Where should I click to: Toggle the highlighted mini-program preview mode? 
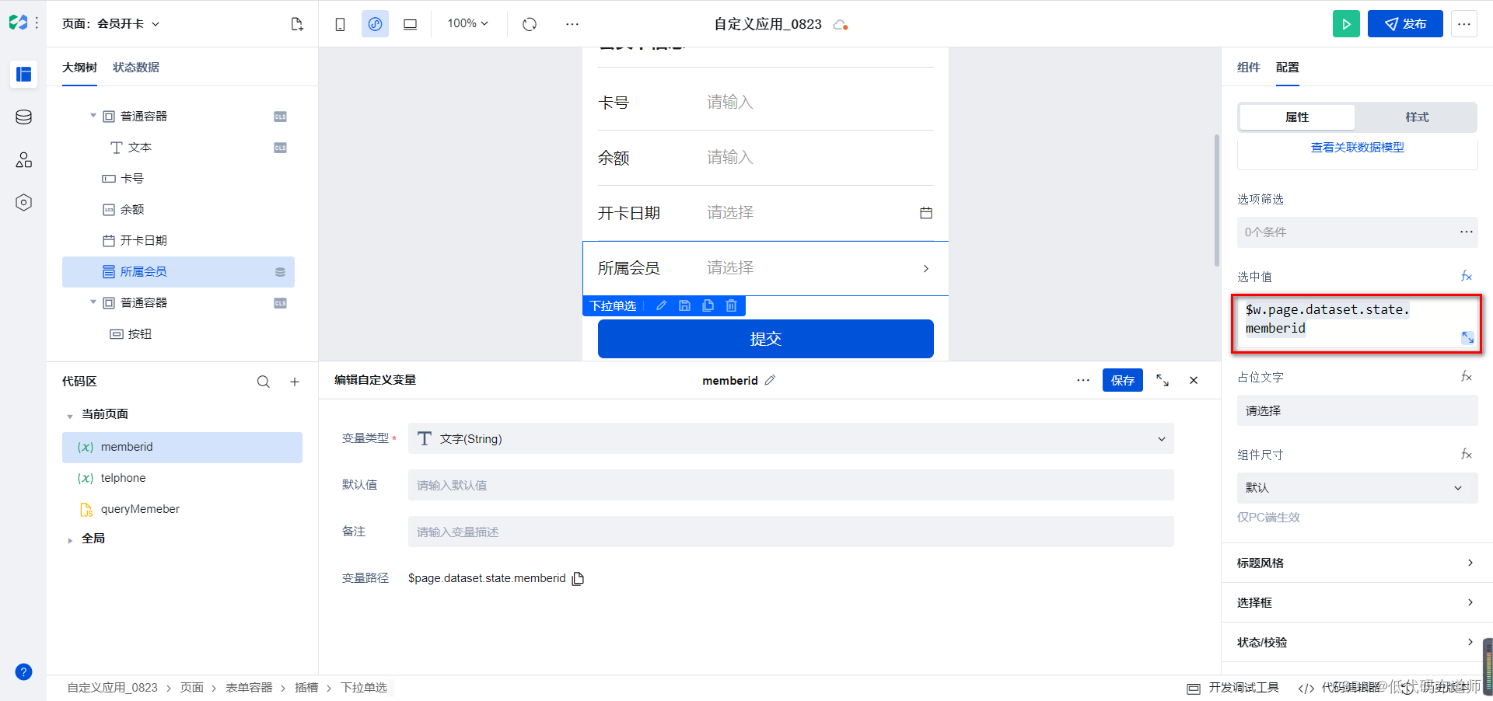click(x=375, y=24)
